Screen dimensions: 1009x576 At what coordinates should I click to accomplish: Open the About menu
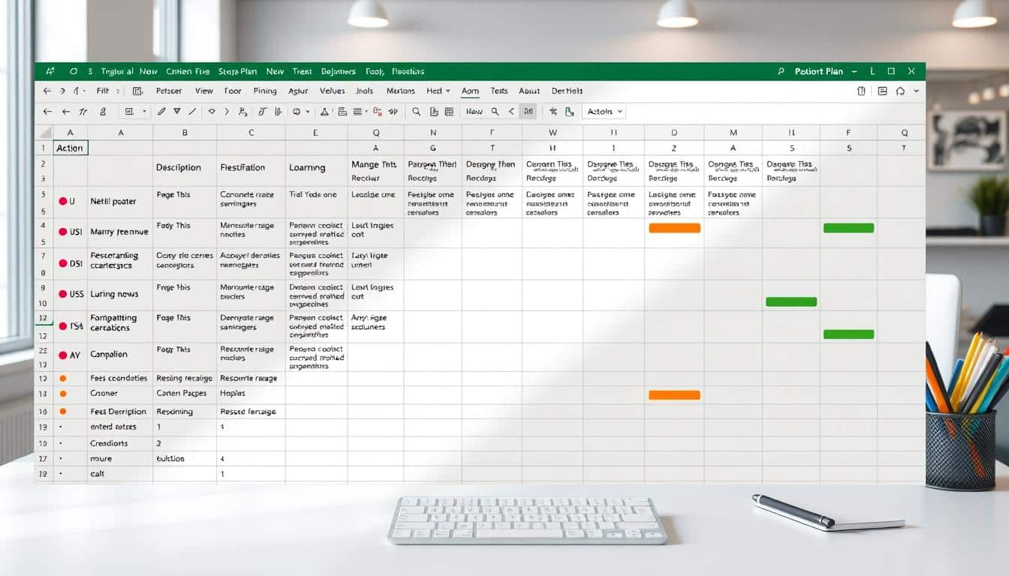[x=529, y=91]
